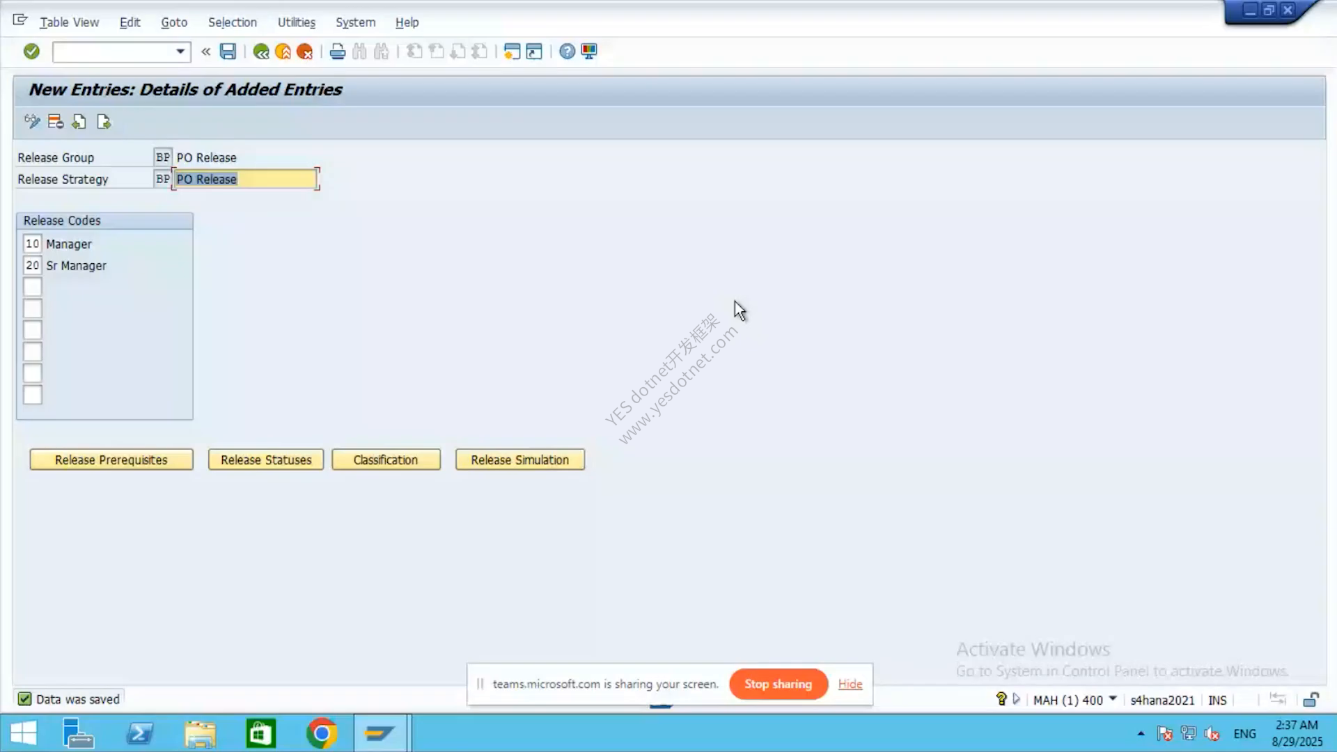Click the first empty release code field

(x=32, y=287)
